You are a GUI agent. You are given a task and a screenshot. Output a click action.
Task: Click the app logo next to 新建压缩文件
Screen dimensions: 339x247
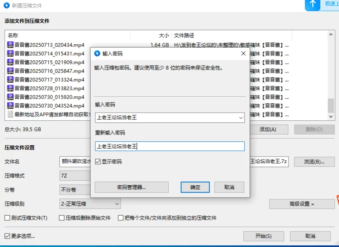(7, 5)
